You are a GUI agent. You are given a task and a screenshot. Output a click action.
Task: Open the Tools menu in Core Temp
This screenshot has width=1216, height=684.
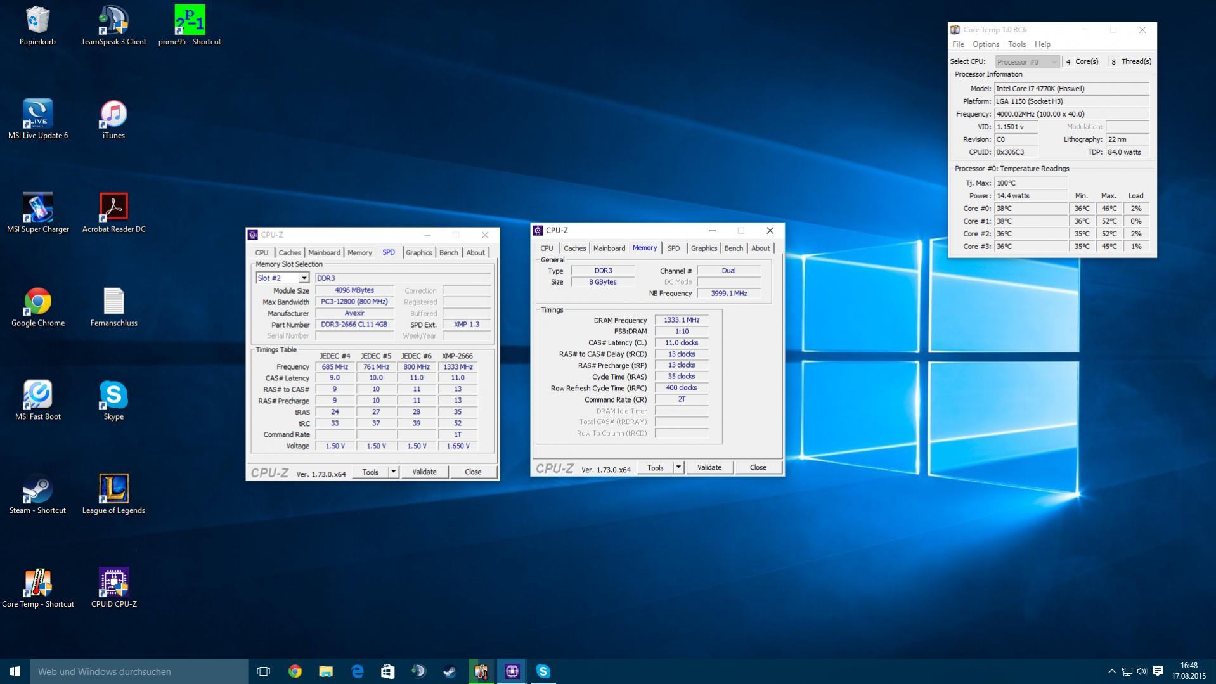pos(1017,44)
